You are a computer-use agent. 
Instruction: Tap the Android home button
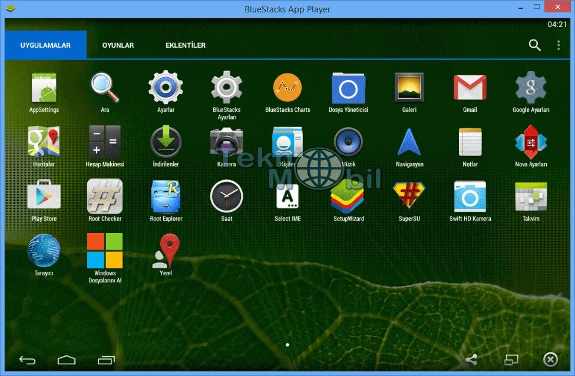(x=67, y=360)
